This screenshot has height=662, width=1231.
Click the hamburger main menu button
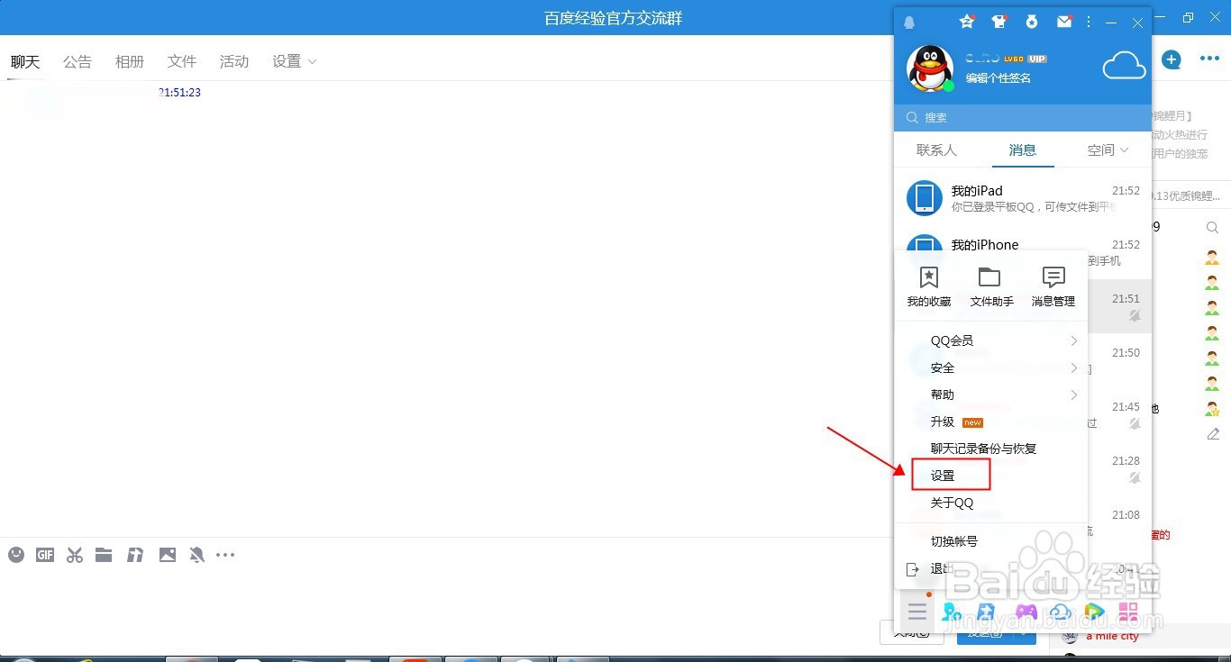[917, 612]
